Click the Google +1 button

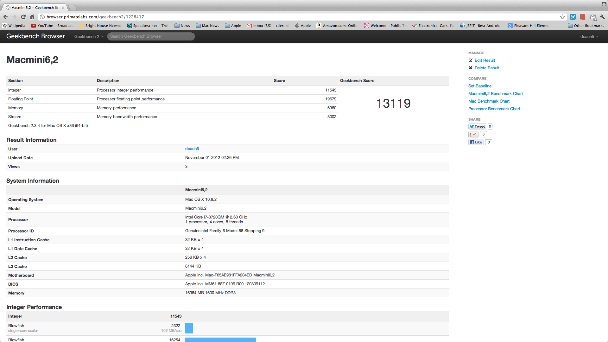[473, 134]
